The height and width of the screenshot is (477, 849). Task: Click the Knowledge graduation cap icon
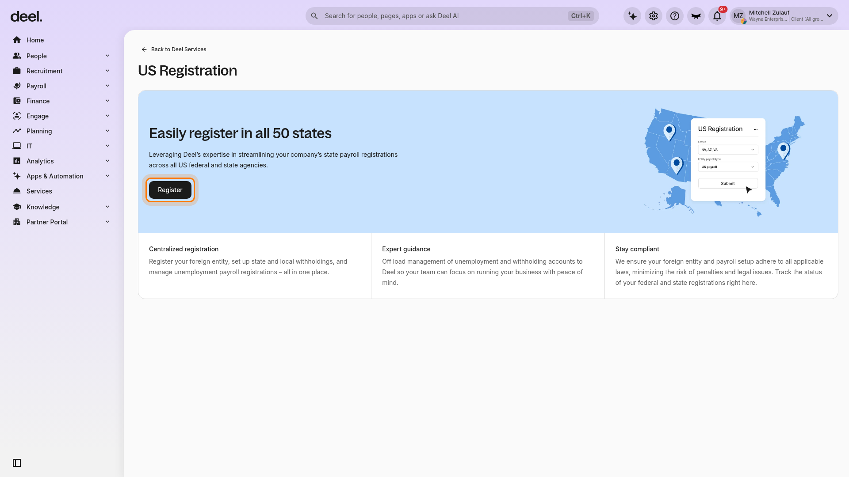17,207
